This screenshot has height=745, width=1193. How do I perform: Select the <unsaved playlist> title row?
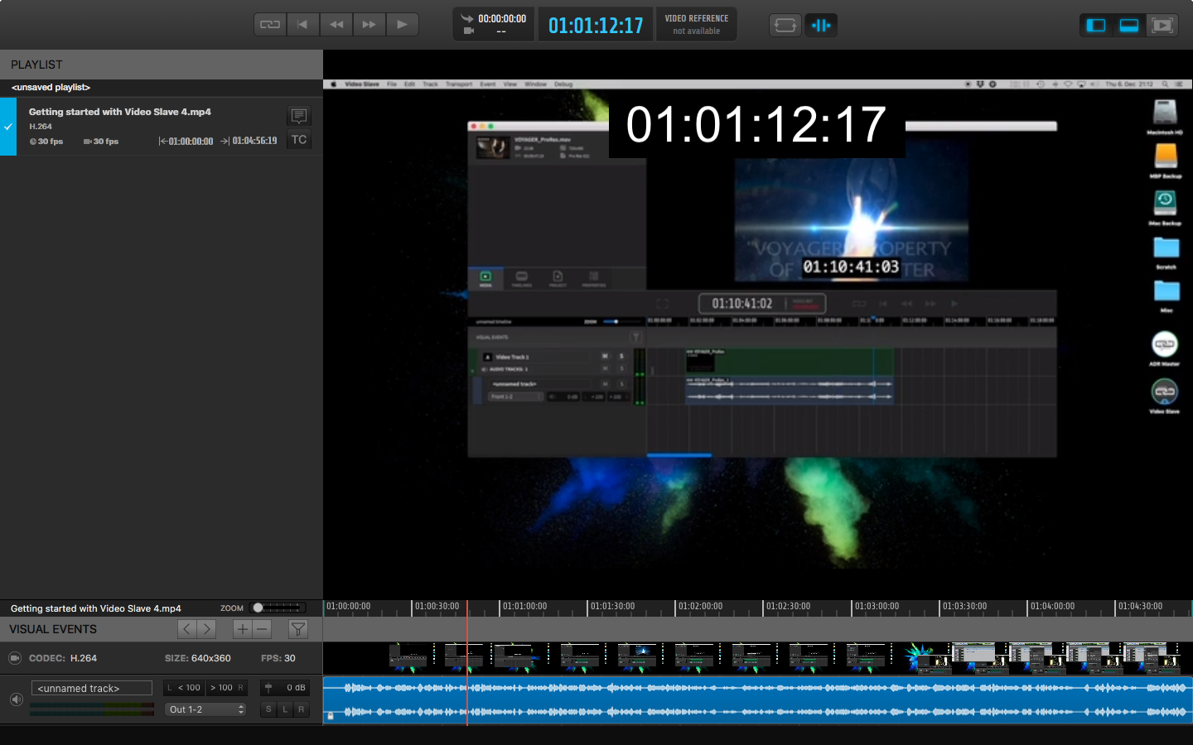162,87
